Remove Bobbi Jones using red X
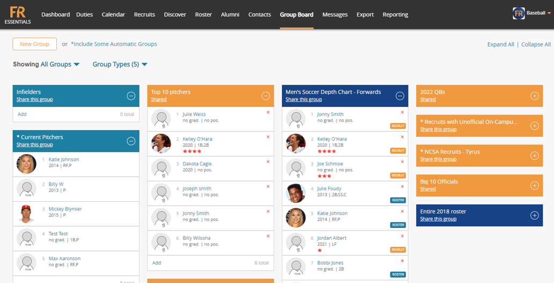554x283 pixels. click(402, 261)
